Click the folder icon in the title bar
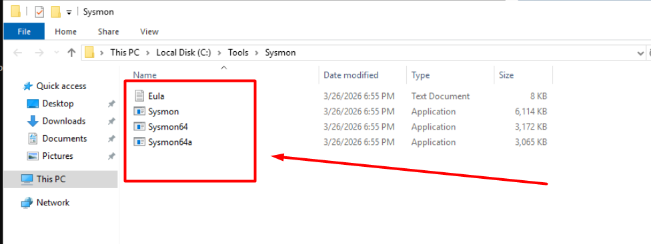 [15, 11]
